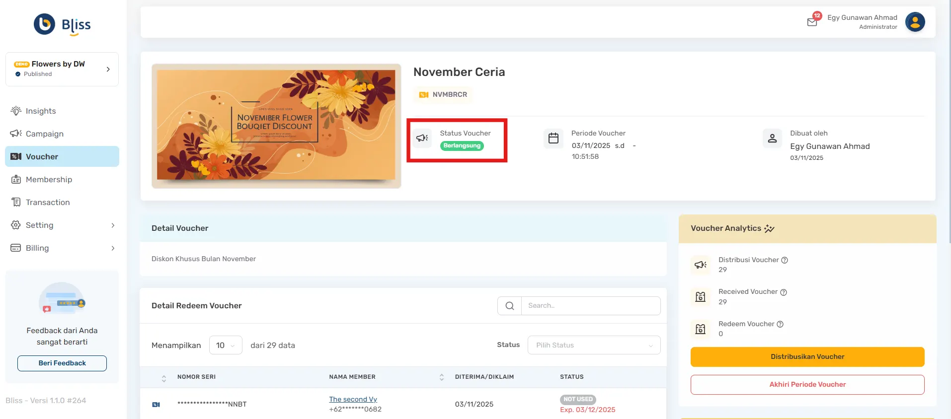The height and width of the screenshot is (419, 951).
Task: Click the Distribusikan Voucher button
Action: (x=807, y=356)
